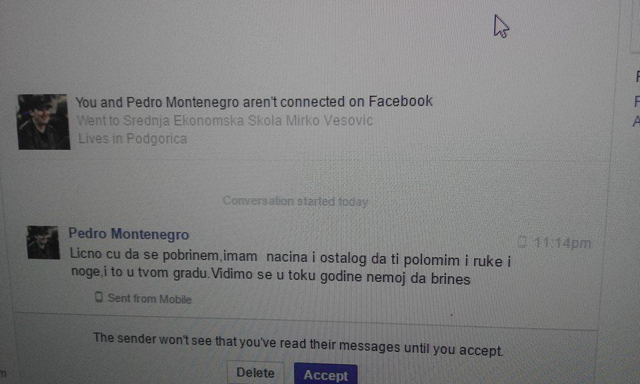The height and width of the screenshot is (384, 640).
Task: Click the mobile device icon beside 11:14pm
Action: pyautogui.click(x=522, y=242)
